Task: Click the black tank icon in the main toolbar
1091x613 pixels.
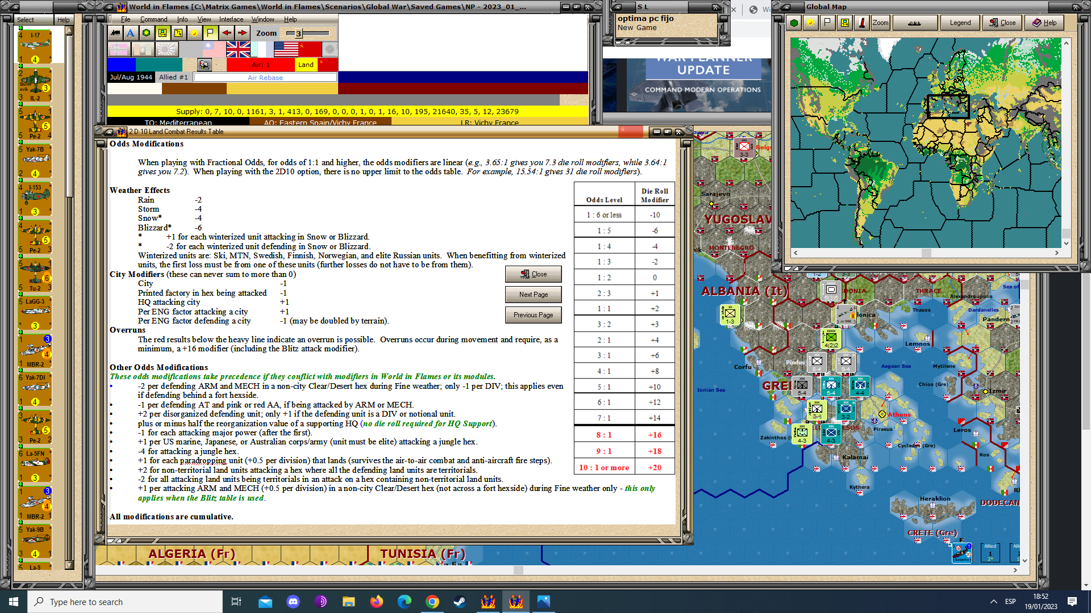Action: click(x=115, y=33)
